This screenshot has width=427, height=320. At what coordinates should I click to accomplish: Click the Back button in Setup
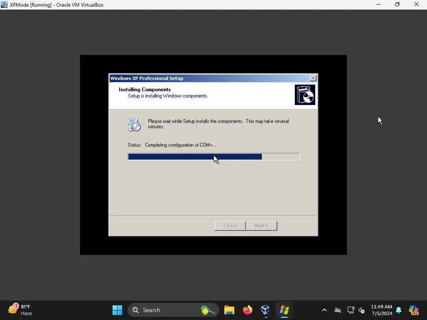tap(230, 226)
